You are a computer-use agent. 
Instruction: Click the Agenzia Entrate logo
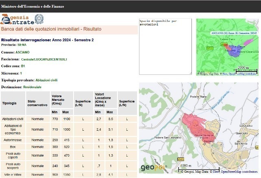pos(16,20)
